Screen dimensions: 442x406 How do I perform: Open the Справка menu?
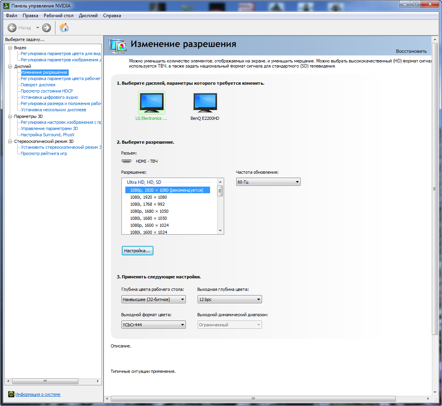click(x=112, y=16)
